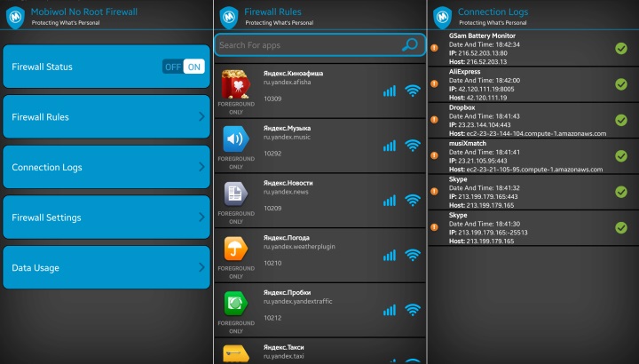Select the Яндекс.Музыка speaker app icon

pyautogui.click(x=235, y=139)
